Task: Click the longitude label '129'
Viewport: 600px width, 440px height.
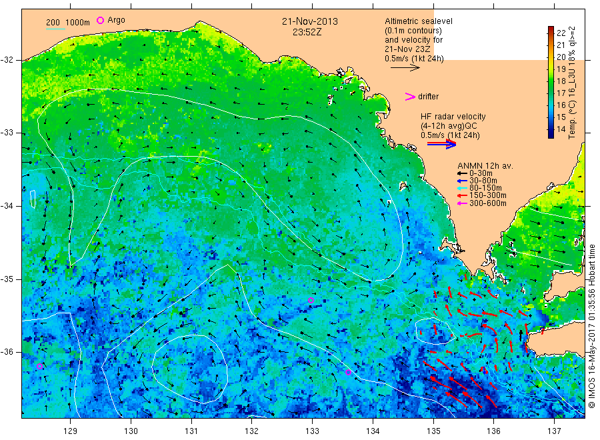Action: (x=71, y=431)
